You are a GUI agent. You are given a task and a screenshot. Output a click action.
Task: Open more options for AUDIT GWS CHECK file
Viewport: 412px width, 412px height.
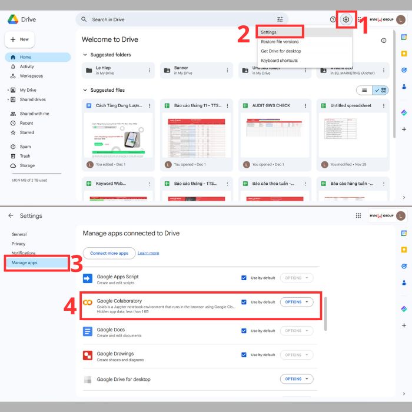click(305, 105)
